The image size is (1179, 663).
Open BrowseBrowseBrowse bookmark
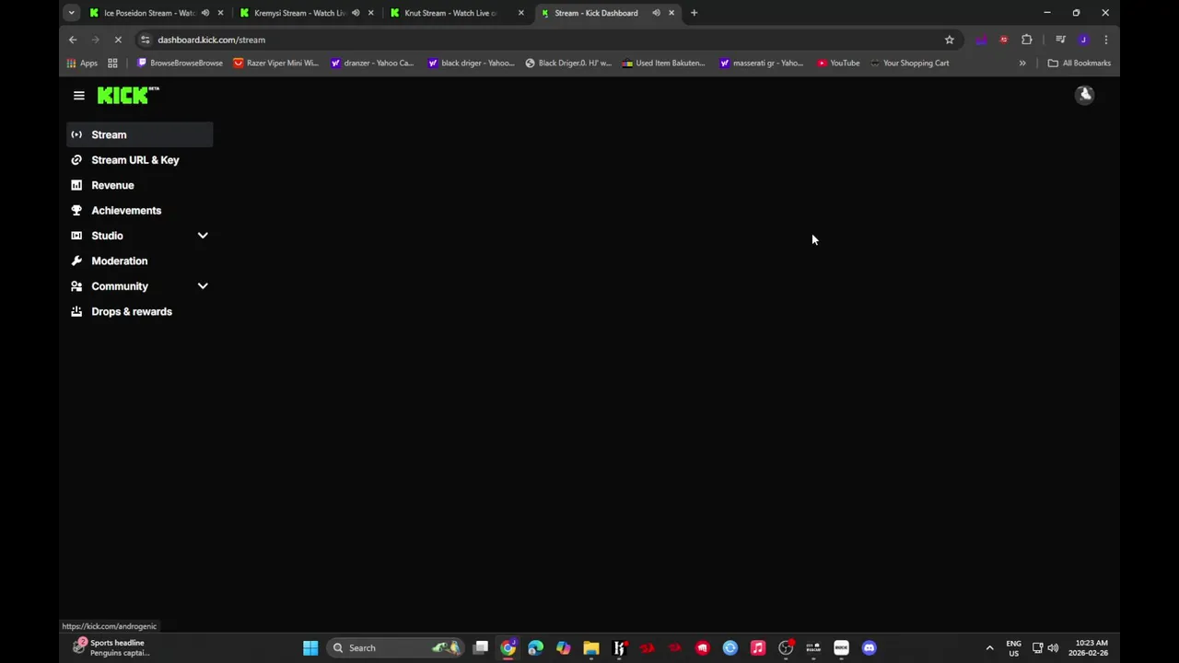click(180, 64)
